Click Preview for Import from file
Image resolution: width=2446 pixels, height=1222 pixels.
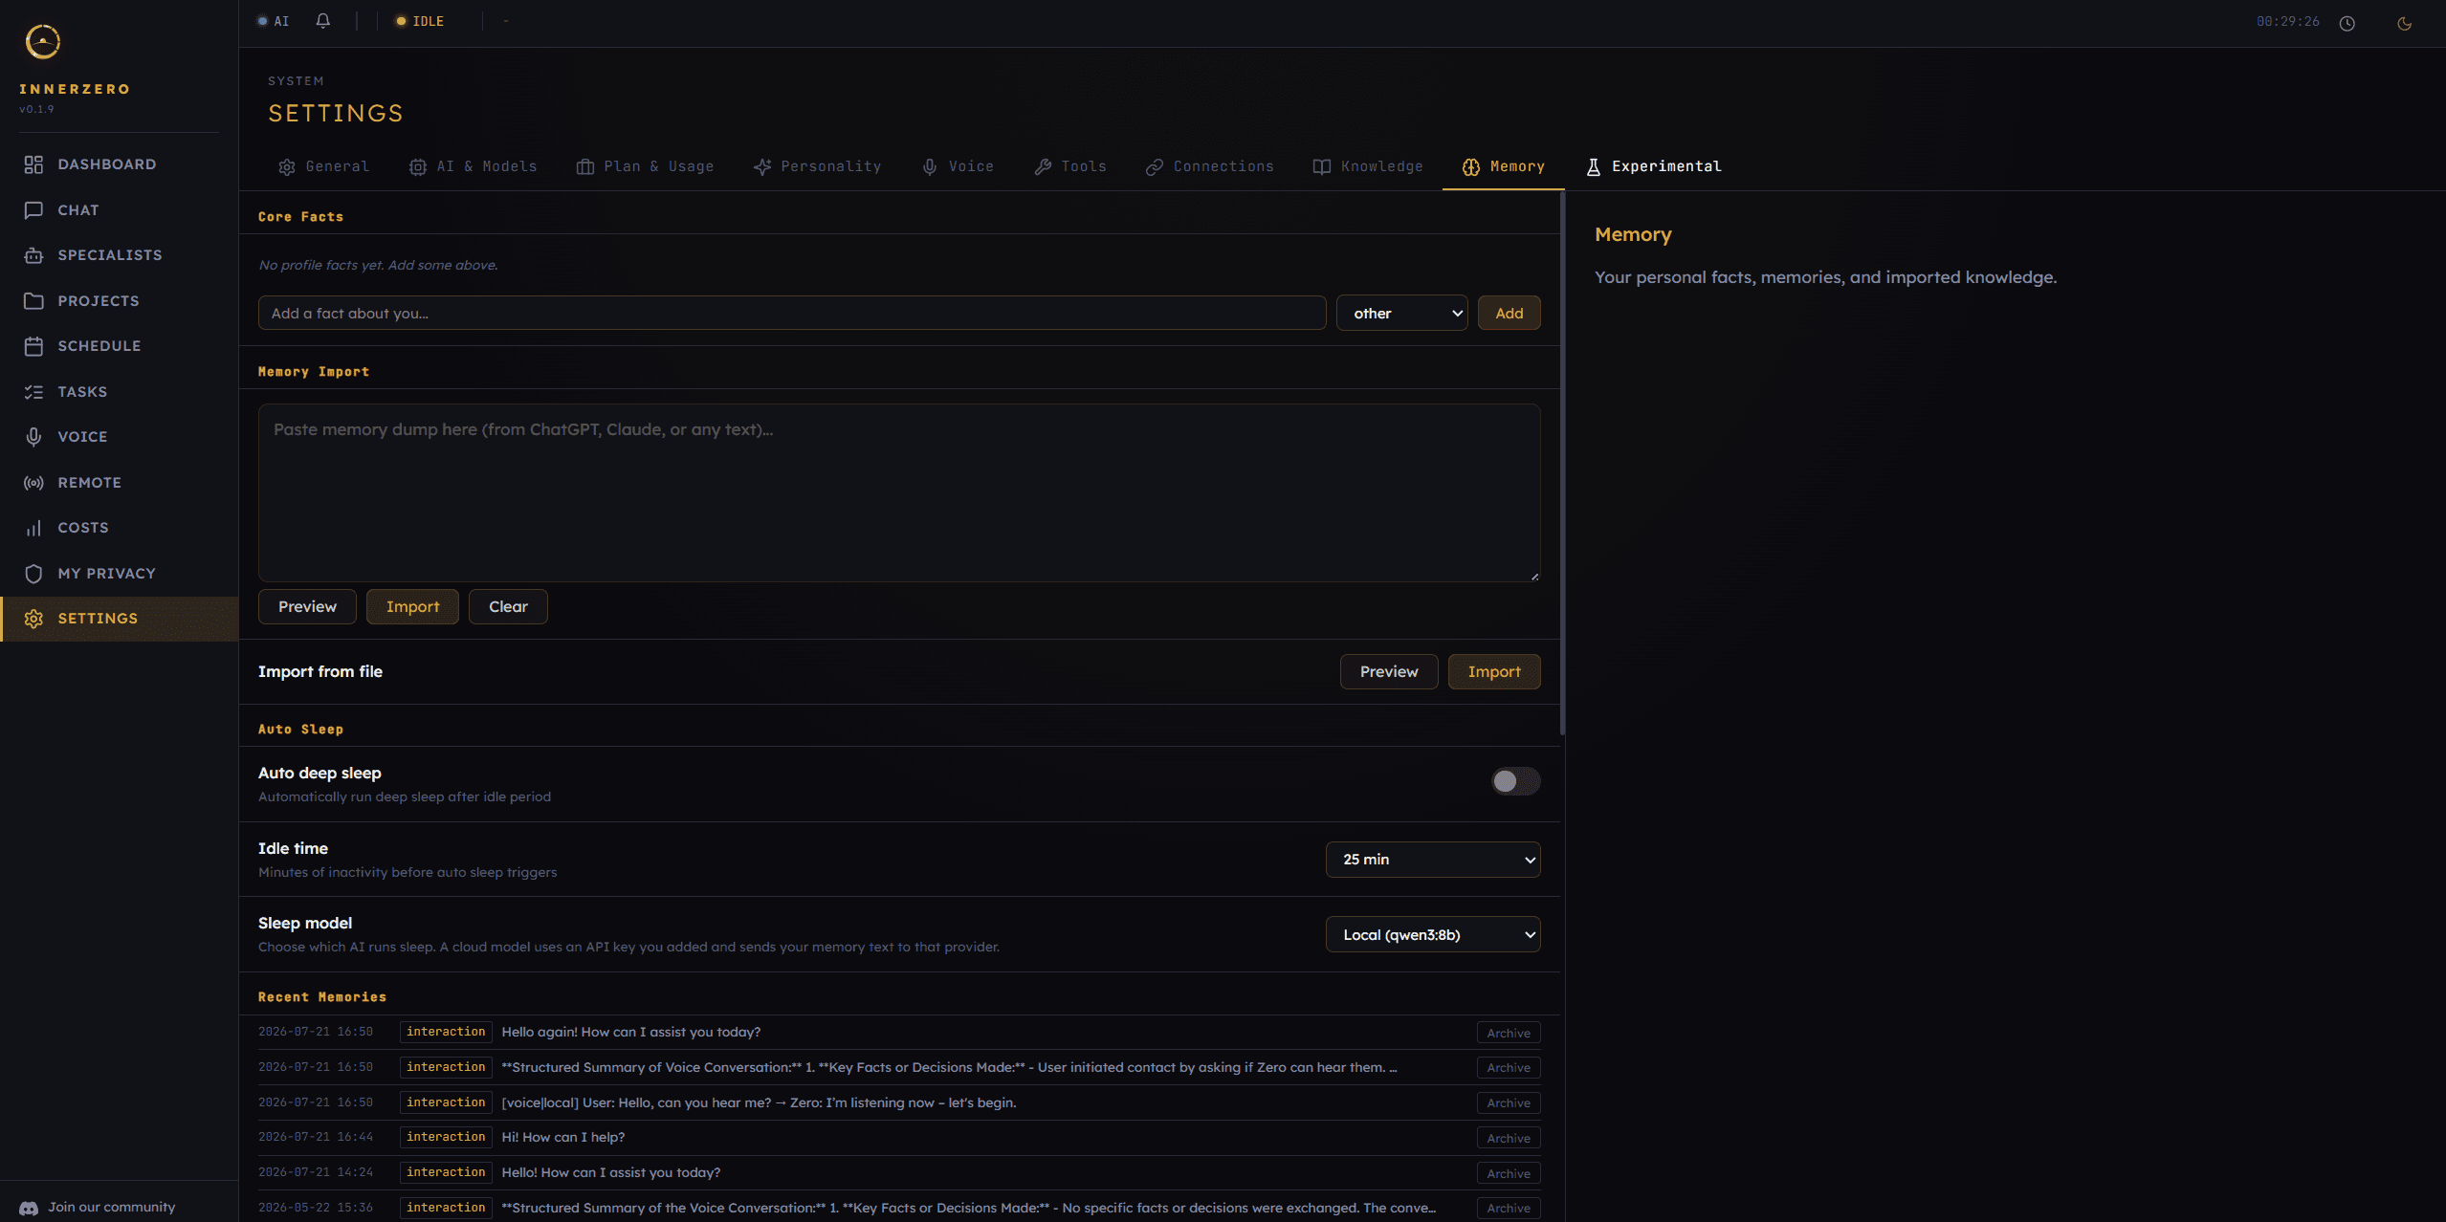[x=1389, y=672]
